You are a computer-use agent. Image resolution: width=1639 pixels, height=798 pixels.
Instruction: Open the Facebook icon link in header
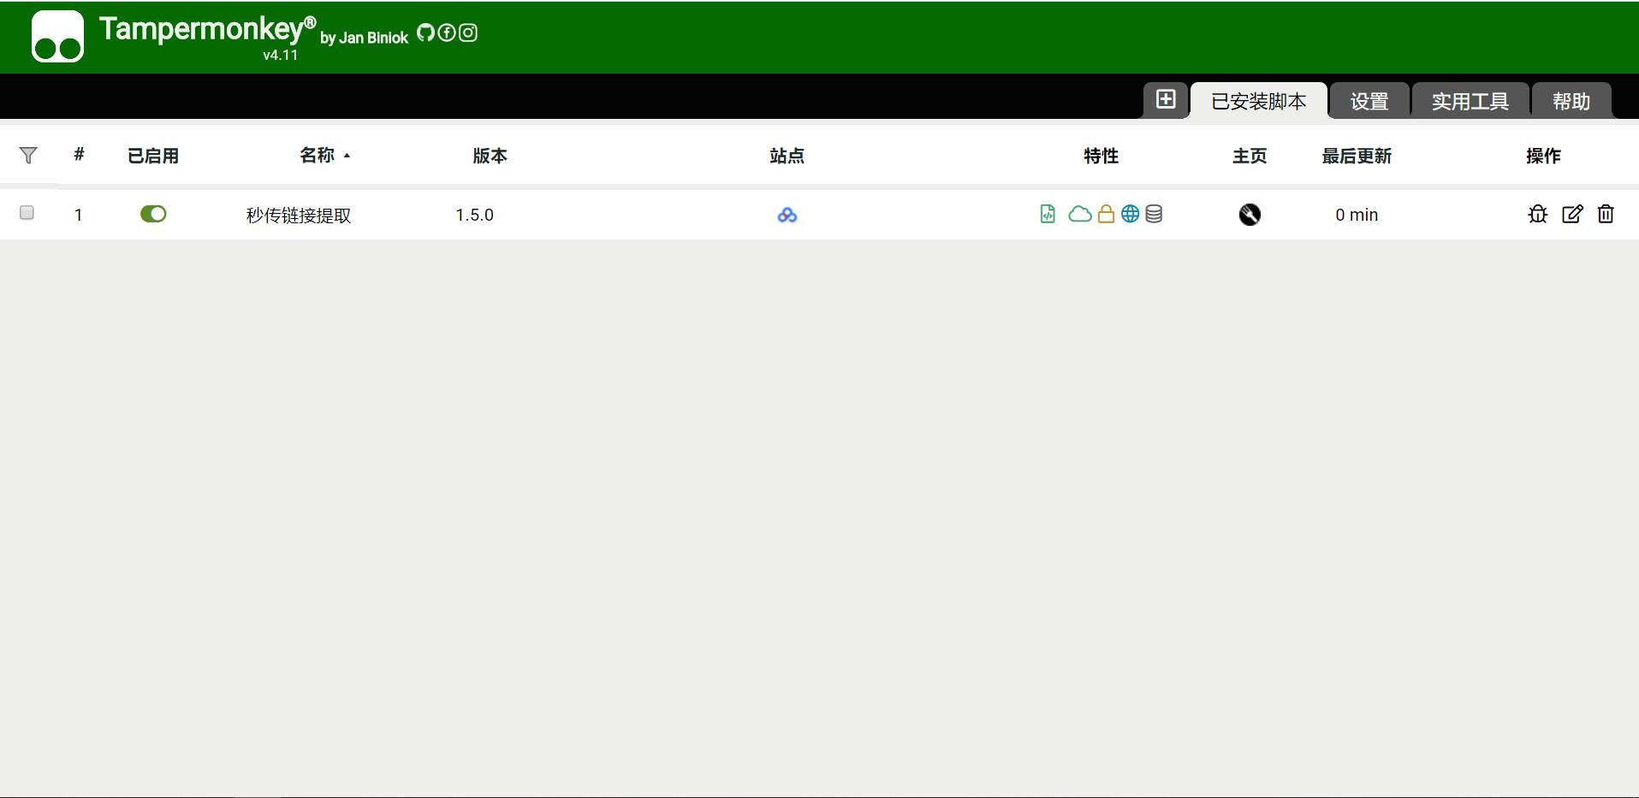[x=447, y=33]
